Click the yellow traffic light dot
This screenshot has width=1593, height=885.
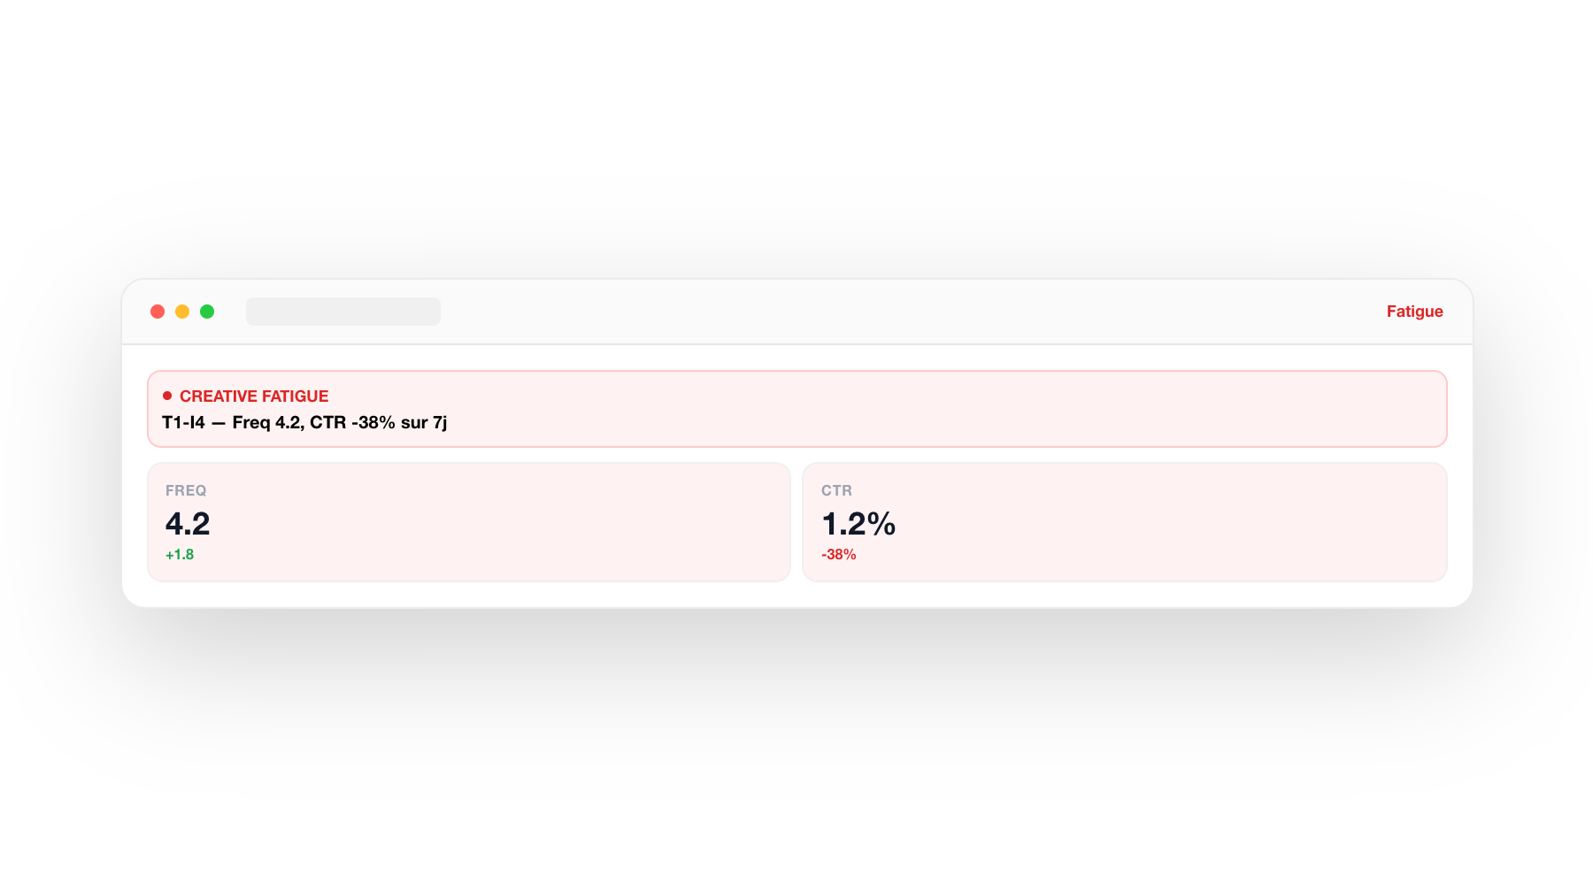tap(181, 312)
